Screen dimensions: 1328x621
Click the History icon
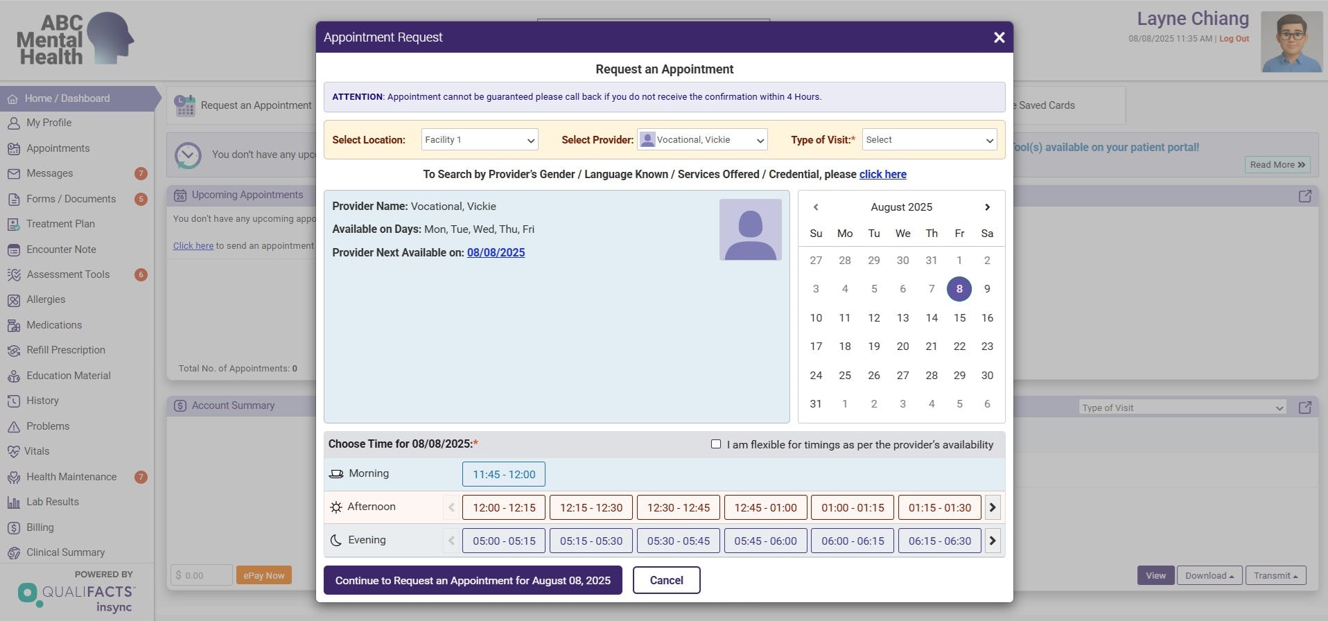13,401
